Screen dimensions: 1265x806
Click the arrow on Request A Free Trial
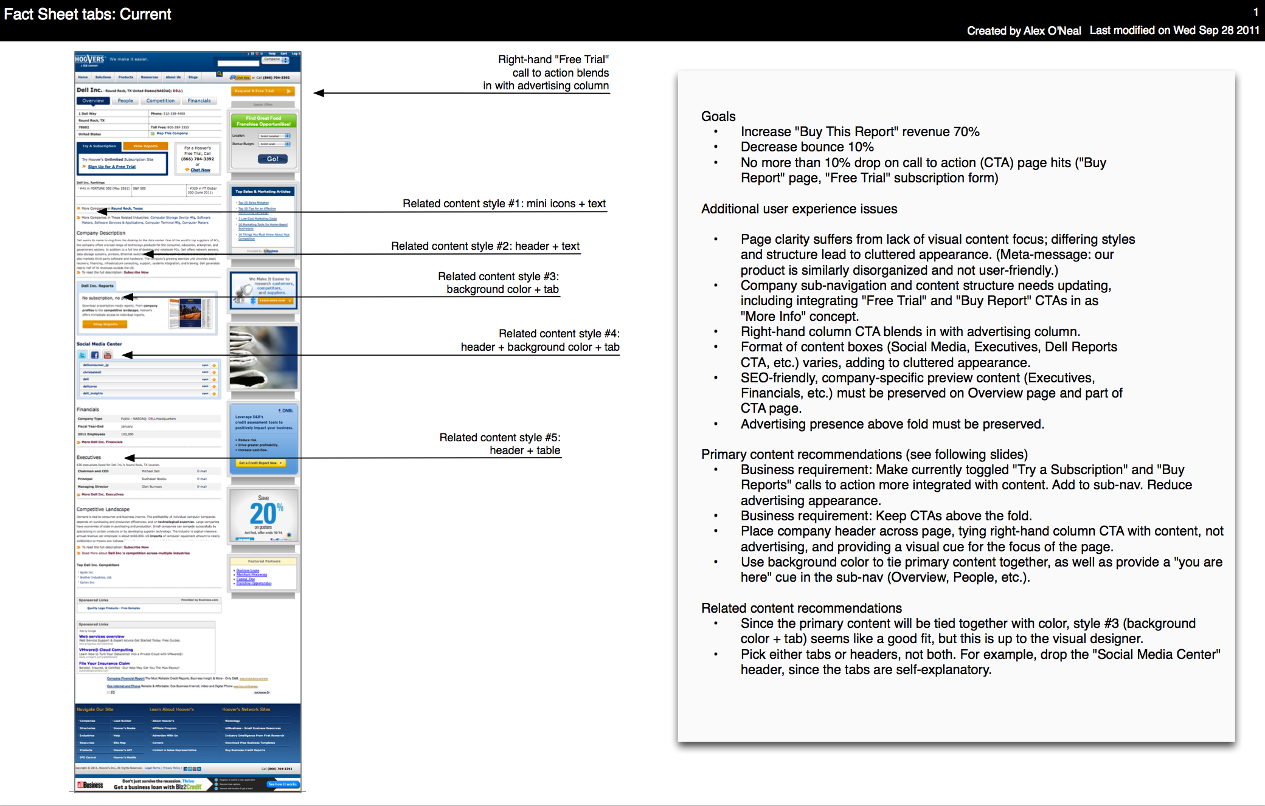289,91
